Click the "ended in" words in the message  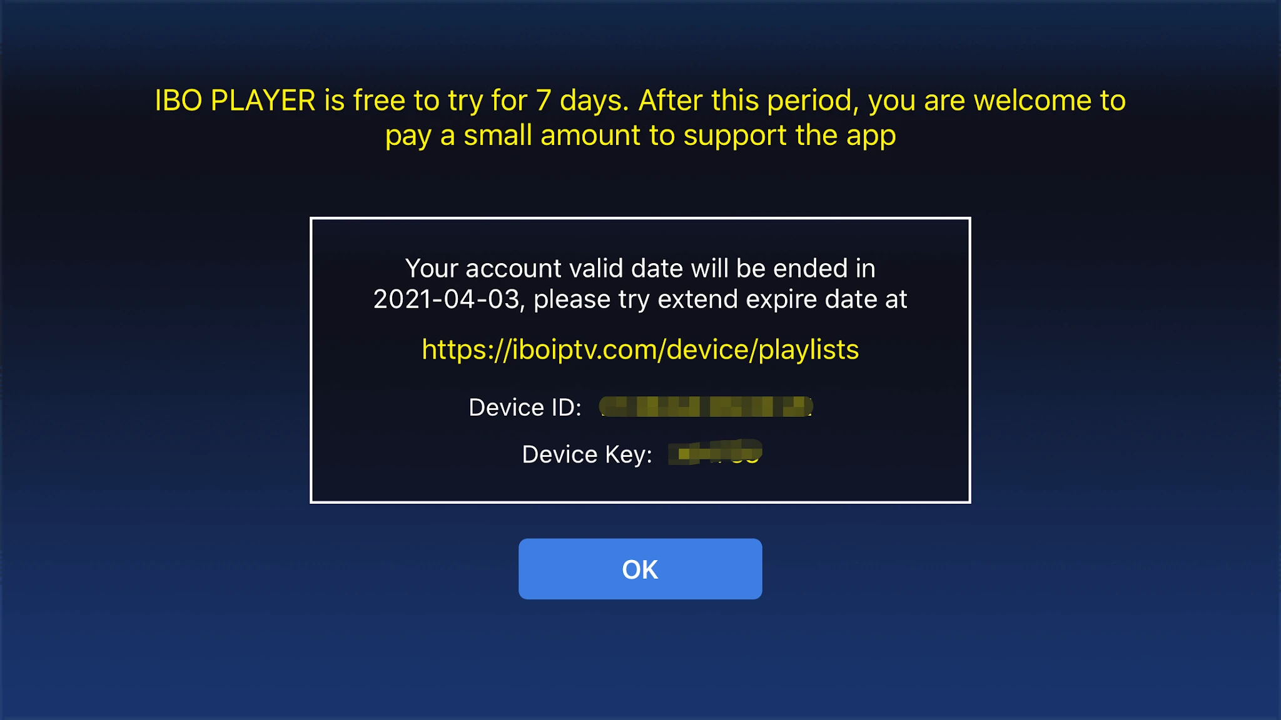(824, 269)
